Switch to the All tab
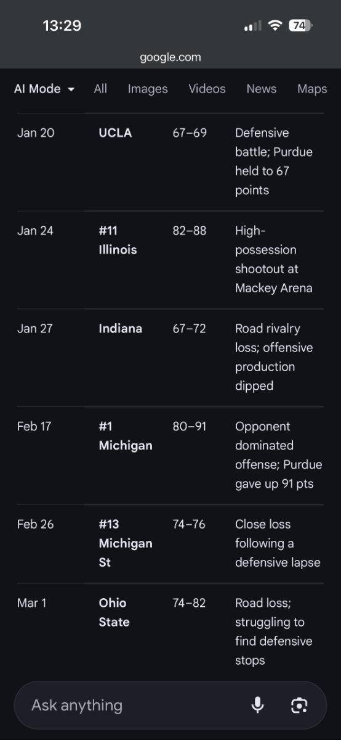 [100, 89]
